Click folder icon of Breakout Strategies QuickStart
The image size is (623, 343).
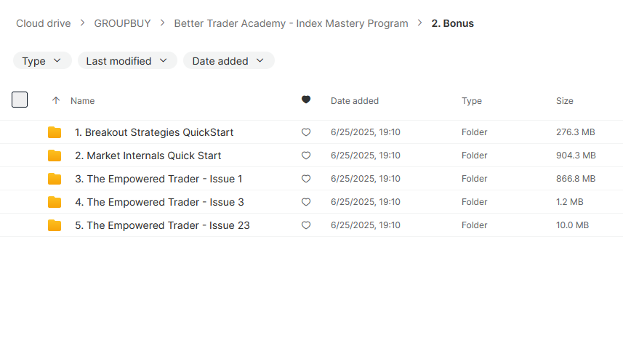pyautogui.click(x=55, y=132)
